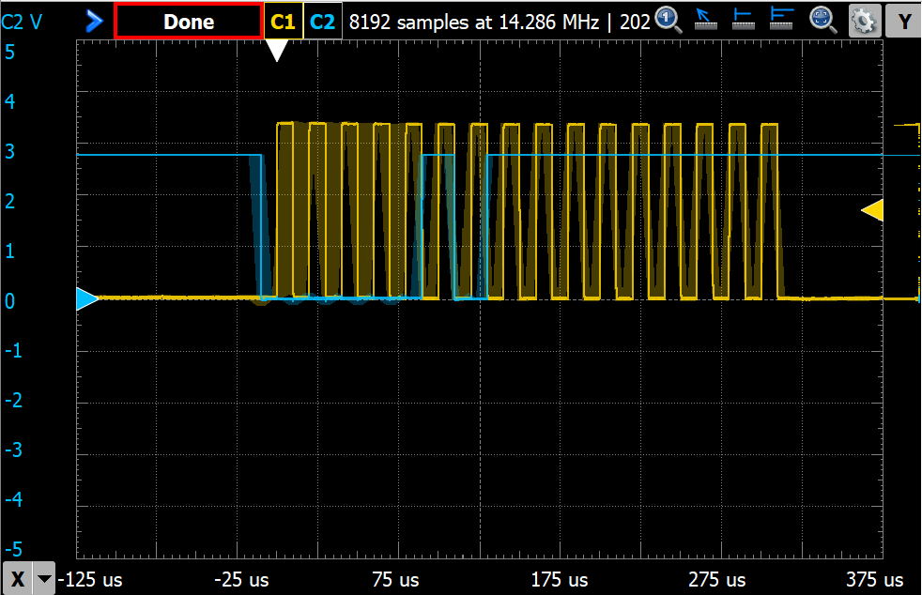Click the '-25 us' time axis label
The image size is (922, 595).
pos(241,580)
